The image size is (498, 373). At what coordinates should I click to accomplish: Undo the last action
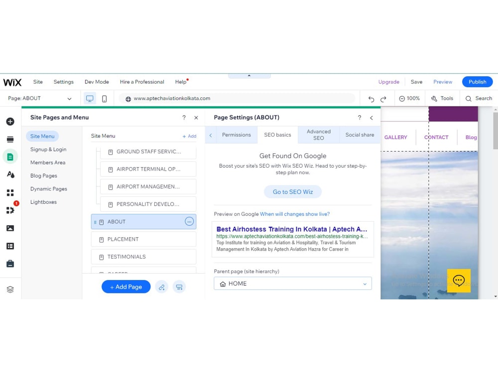click(371, 99)
